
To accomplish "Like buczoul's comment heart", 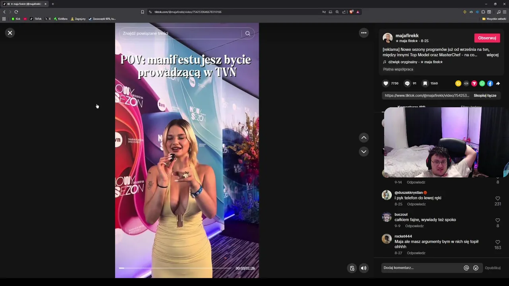I will [x=497, y=220].
